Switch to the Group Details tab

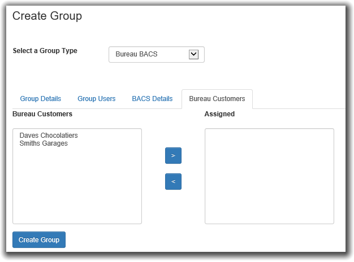tap(40, 99)
